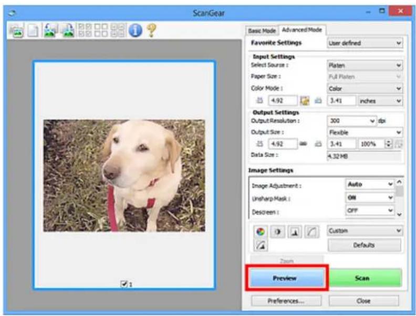The image size is (416, 316).
Task: Click the input height field 3.41
Action: pos(341,101)
